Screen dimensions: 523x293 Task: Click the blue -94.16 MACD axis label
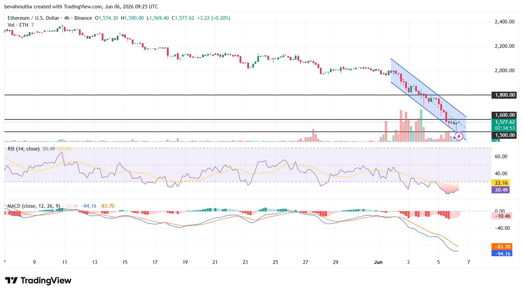[x=502, y=253]
